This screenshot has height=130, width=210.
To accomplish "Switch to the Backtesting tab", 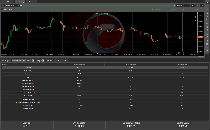I will pos(20,2).
